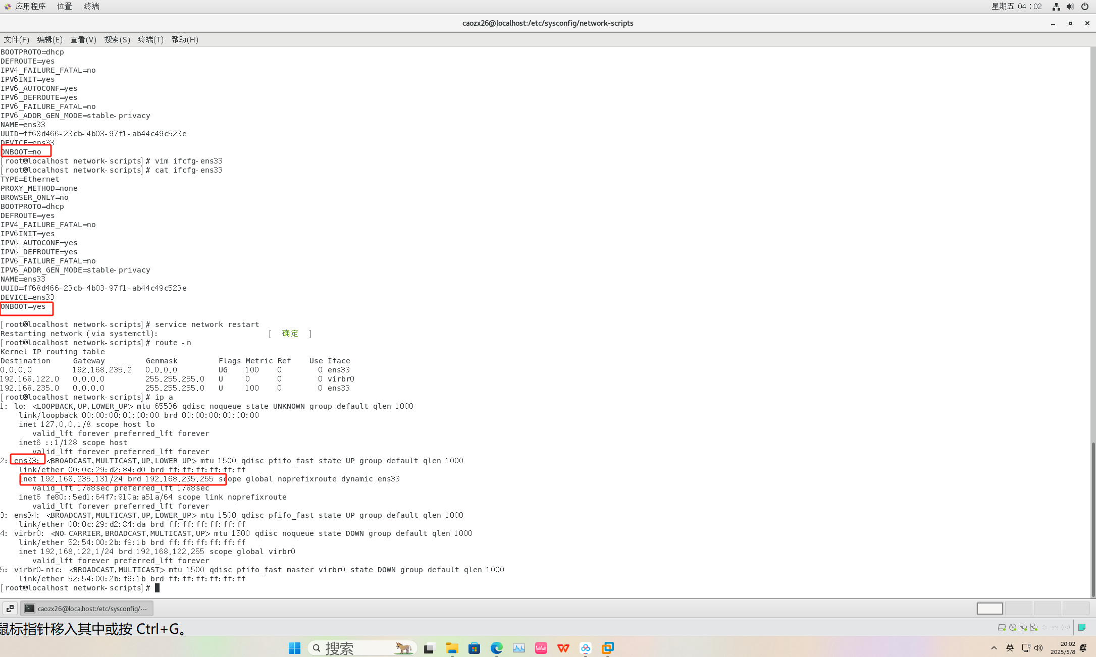Image resolution: width=1096 pixels, height=657 pixels.
Task: Expand the Windows system tray hidden icons
Action: pos(994,648)
